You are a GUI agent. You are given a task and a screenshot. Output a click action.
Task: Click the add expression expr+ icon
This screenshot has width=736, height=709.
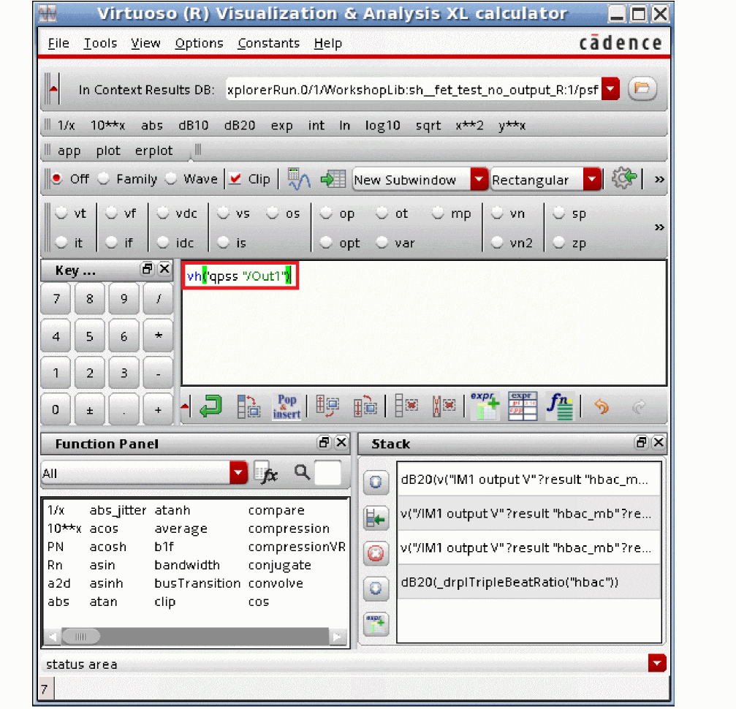[x=485, y=406]
